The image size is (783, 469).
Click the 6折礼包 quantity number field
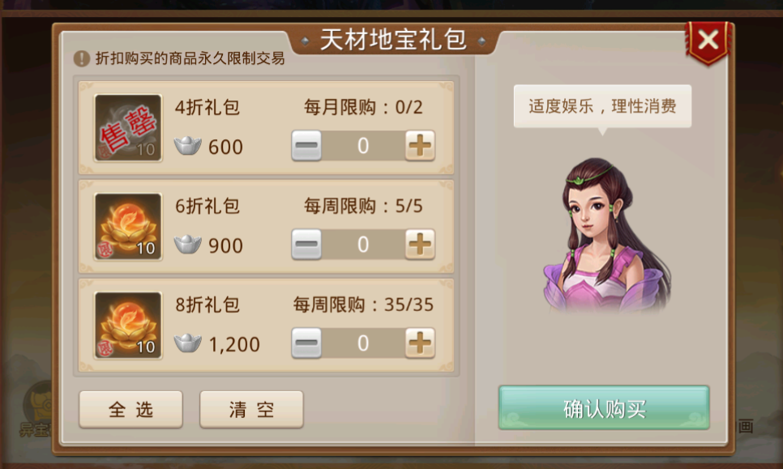(363, 245)
